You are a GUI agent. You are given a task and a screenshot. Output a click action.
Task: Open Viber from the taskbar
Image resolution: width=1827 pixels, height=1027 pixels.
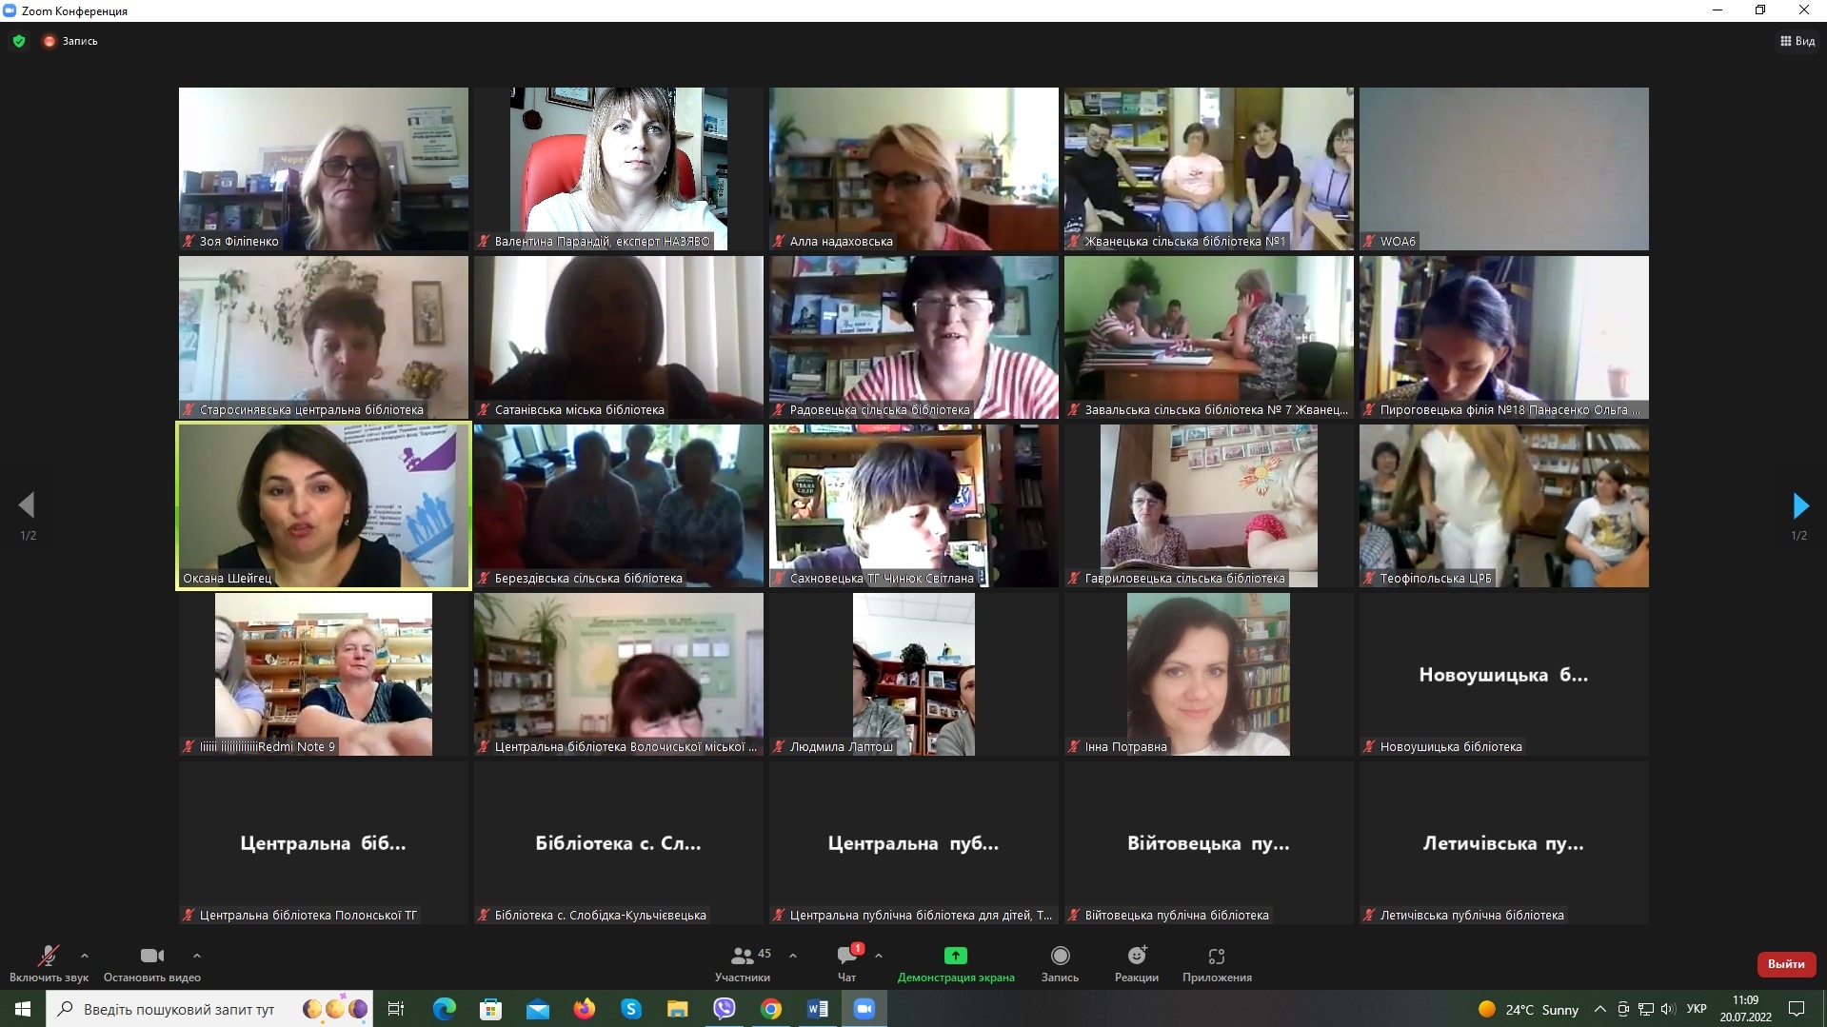click(x=725, y=1009)
